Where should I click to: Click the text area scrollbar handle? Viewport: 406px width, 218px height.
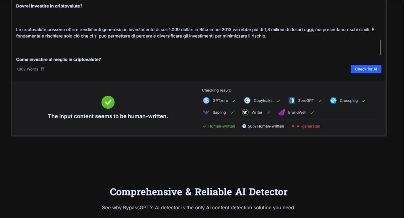380,48
